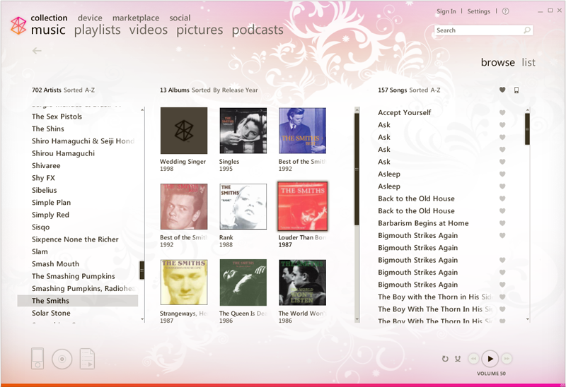The height and width of the screenshot is (387, 566).
Task: Toggle the shuffle icon
Action: pos(458,359)
